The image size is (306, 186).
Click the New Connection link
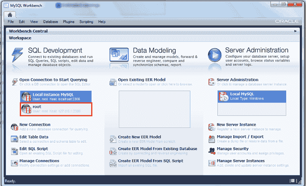(35, 125)
